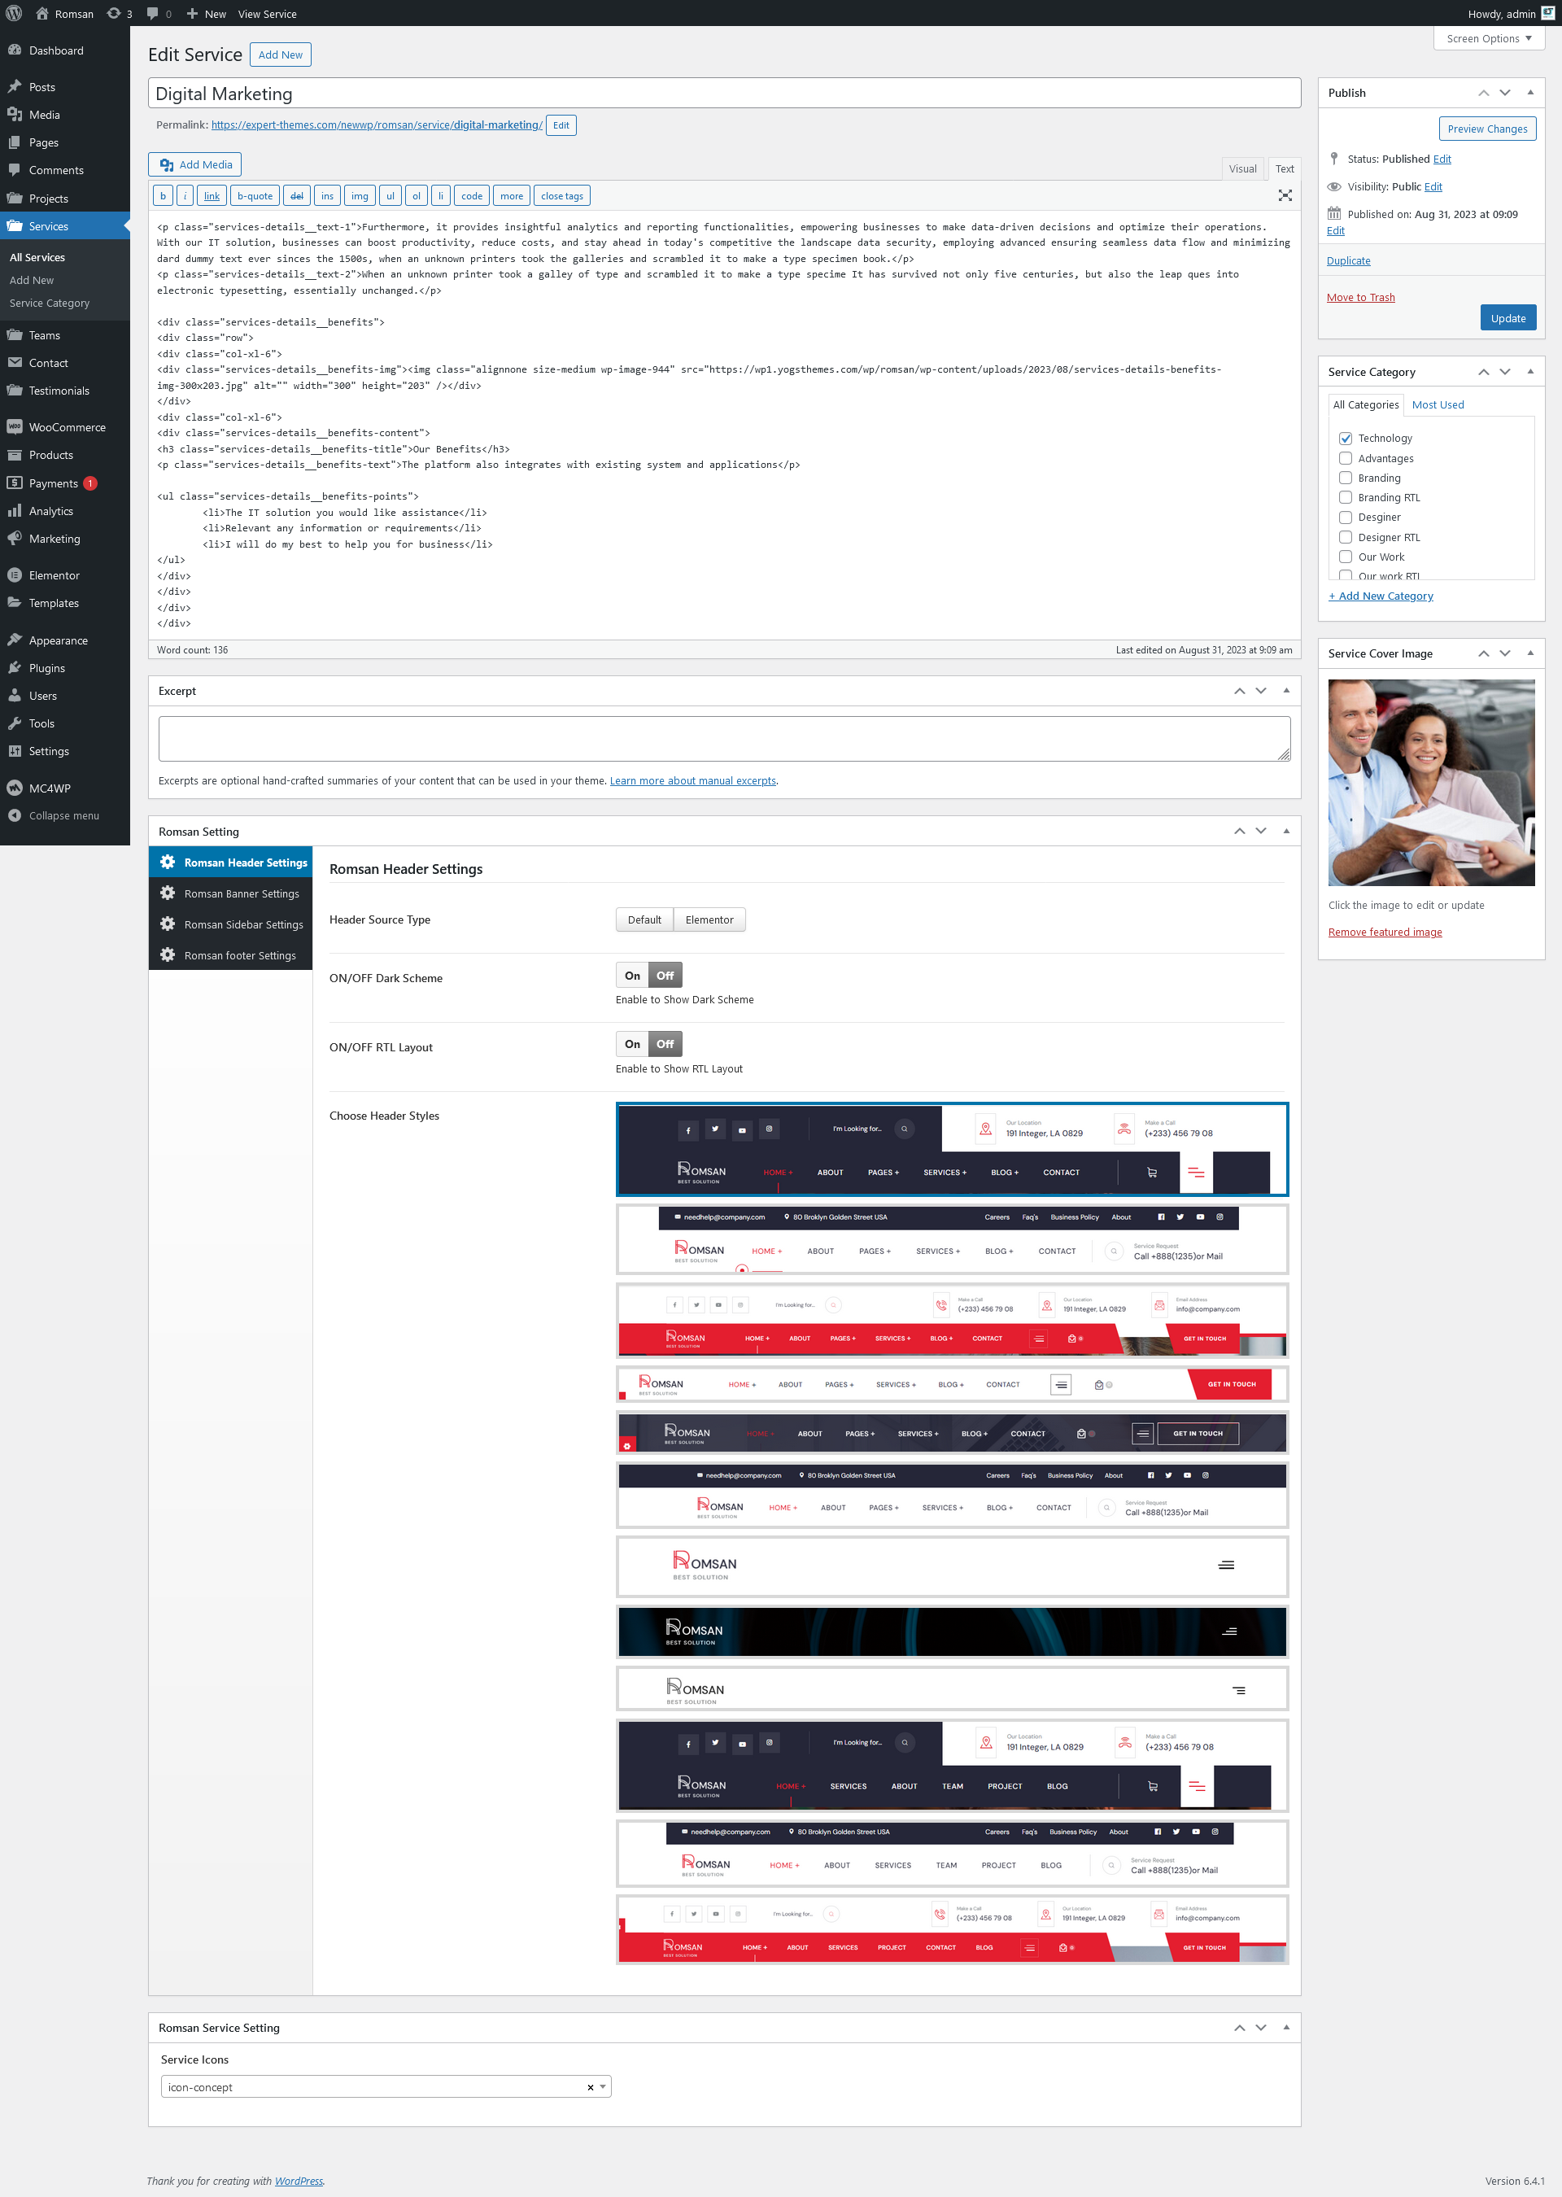Click the Move to Trash link

[1360, 297]
